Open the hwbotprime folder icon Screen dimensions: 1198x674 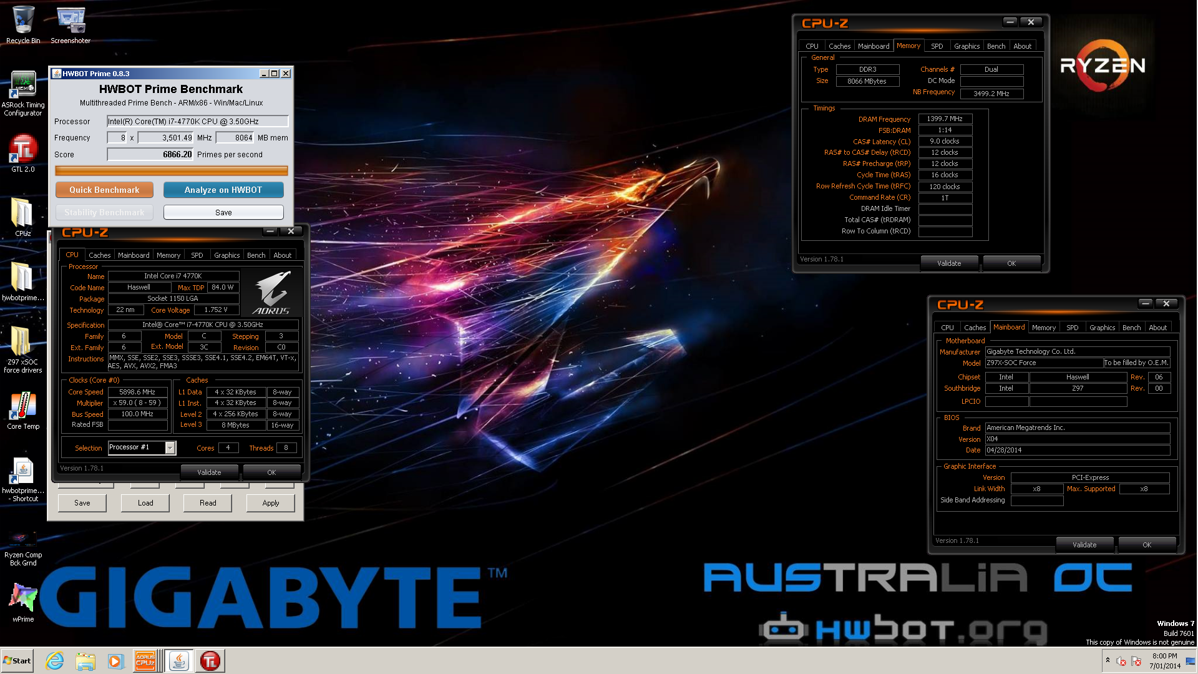23,281
